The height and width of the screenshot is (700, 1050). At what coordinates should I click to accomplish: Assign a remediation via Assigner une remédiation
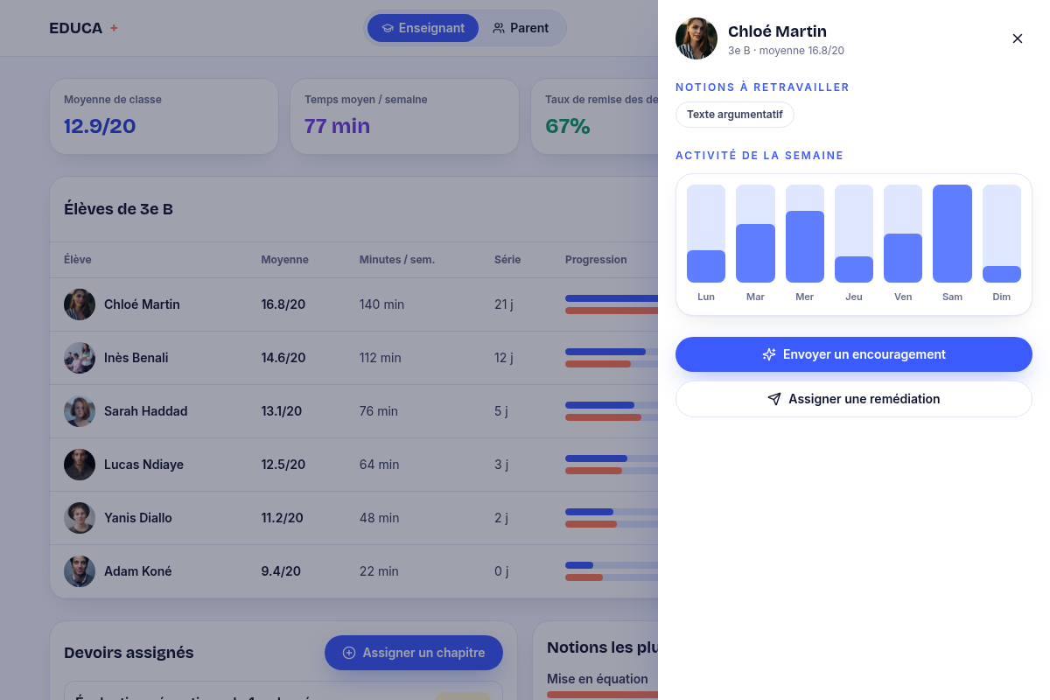click(854, 399)
